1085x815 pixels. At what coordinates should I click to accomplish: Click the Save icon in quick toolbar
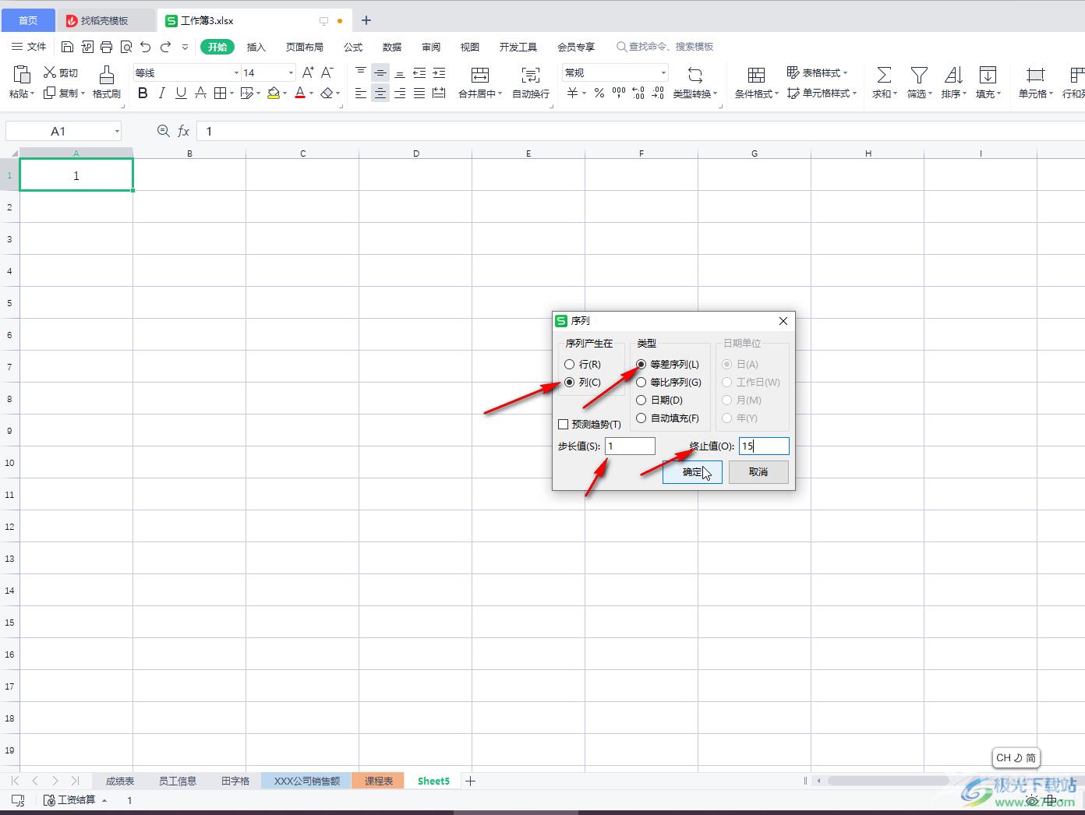coord(67,47)
